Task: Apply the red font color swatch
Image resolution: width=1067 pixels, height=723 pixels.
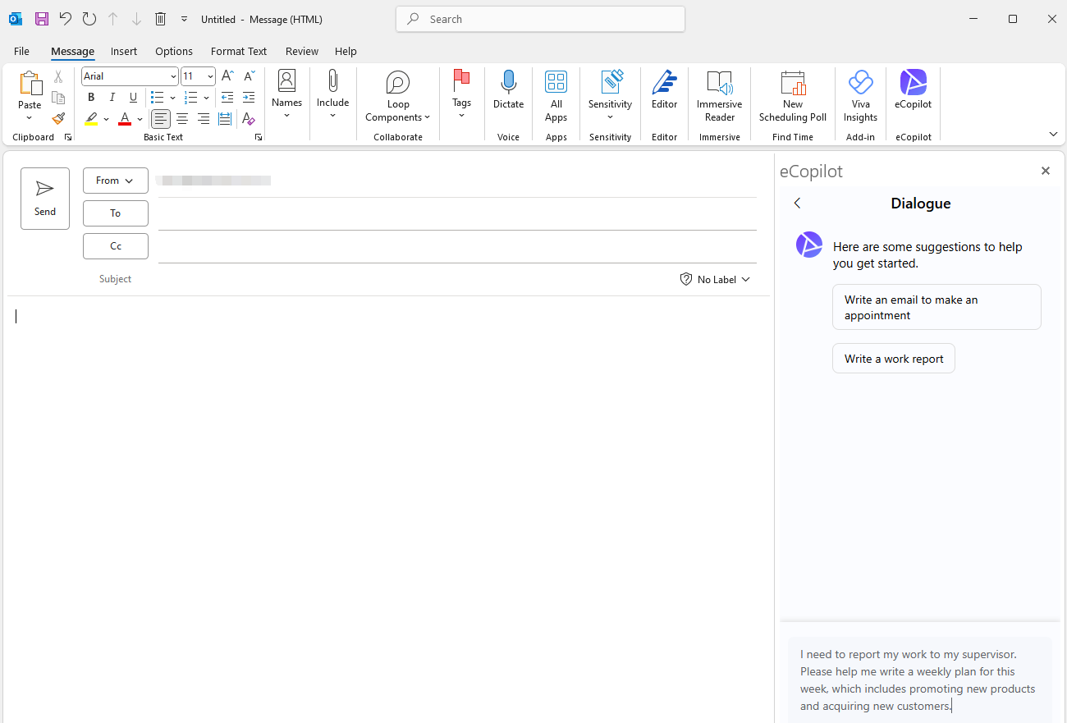Action: 125,120
